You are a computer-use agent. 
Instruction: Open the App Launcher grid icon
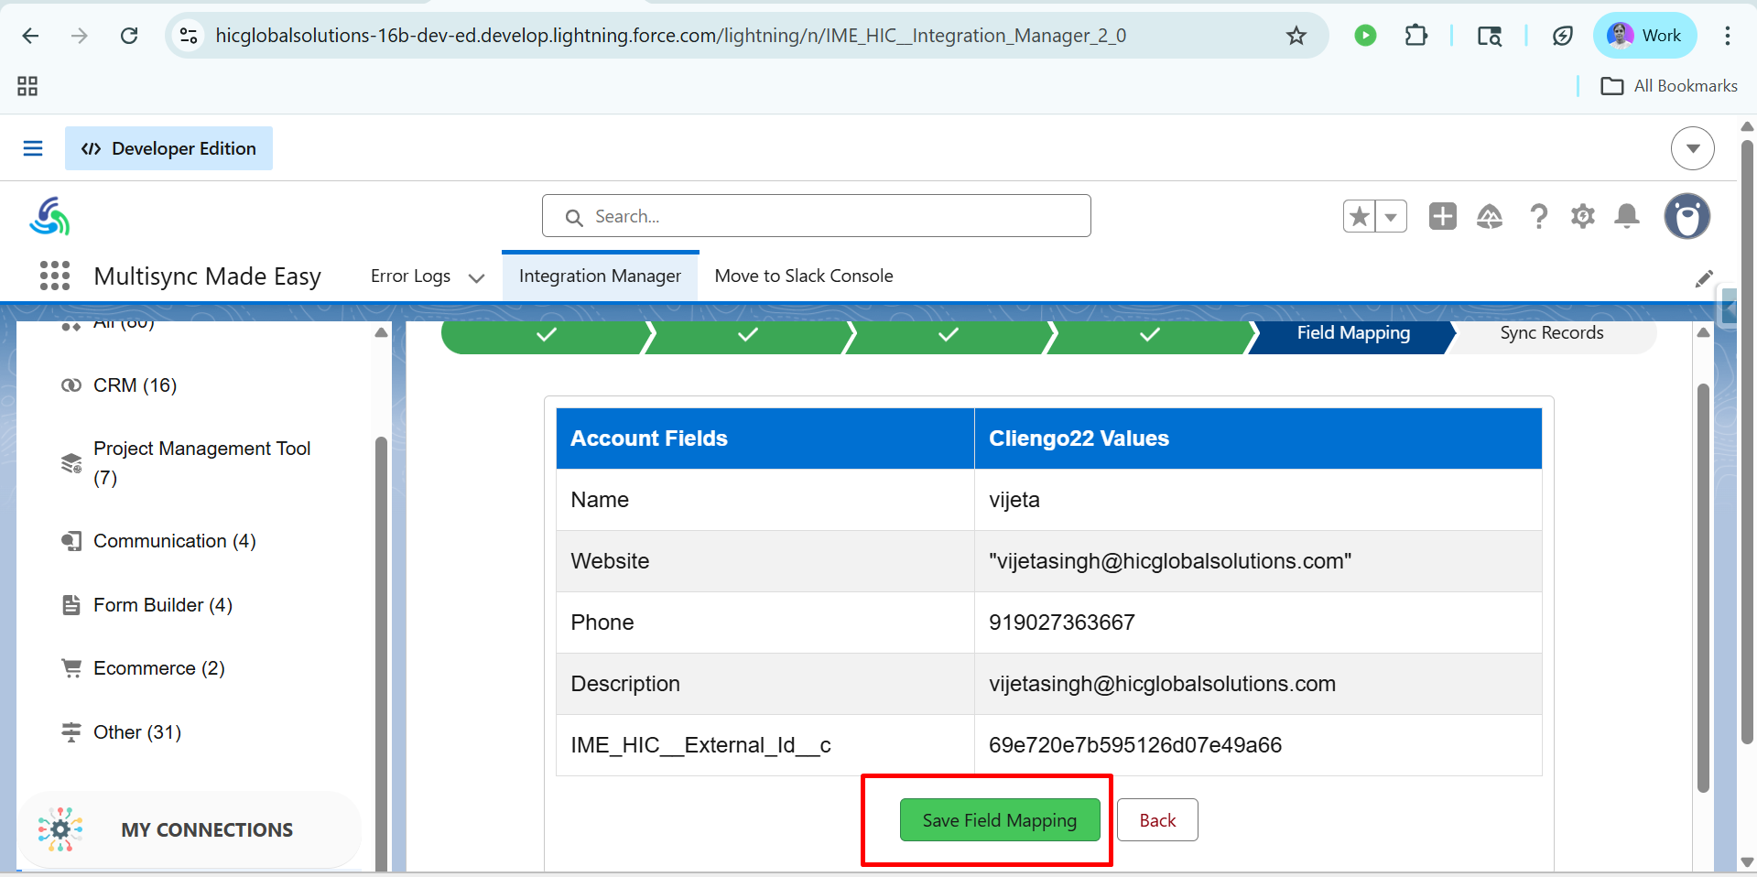tap(55, 276)
